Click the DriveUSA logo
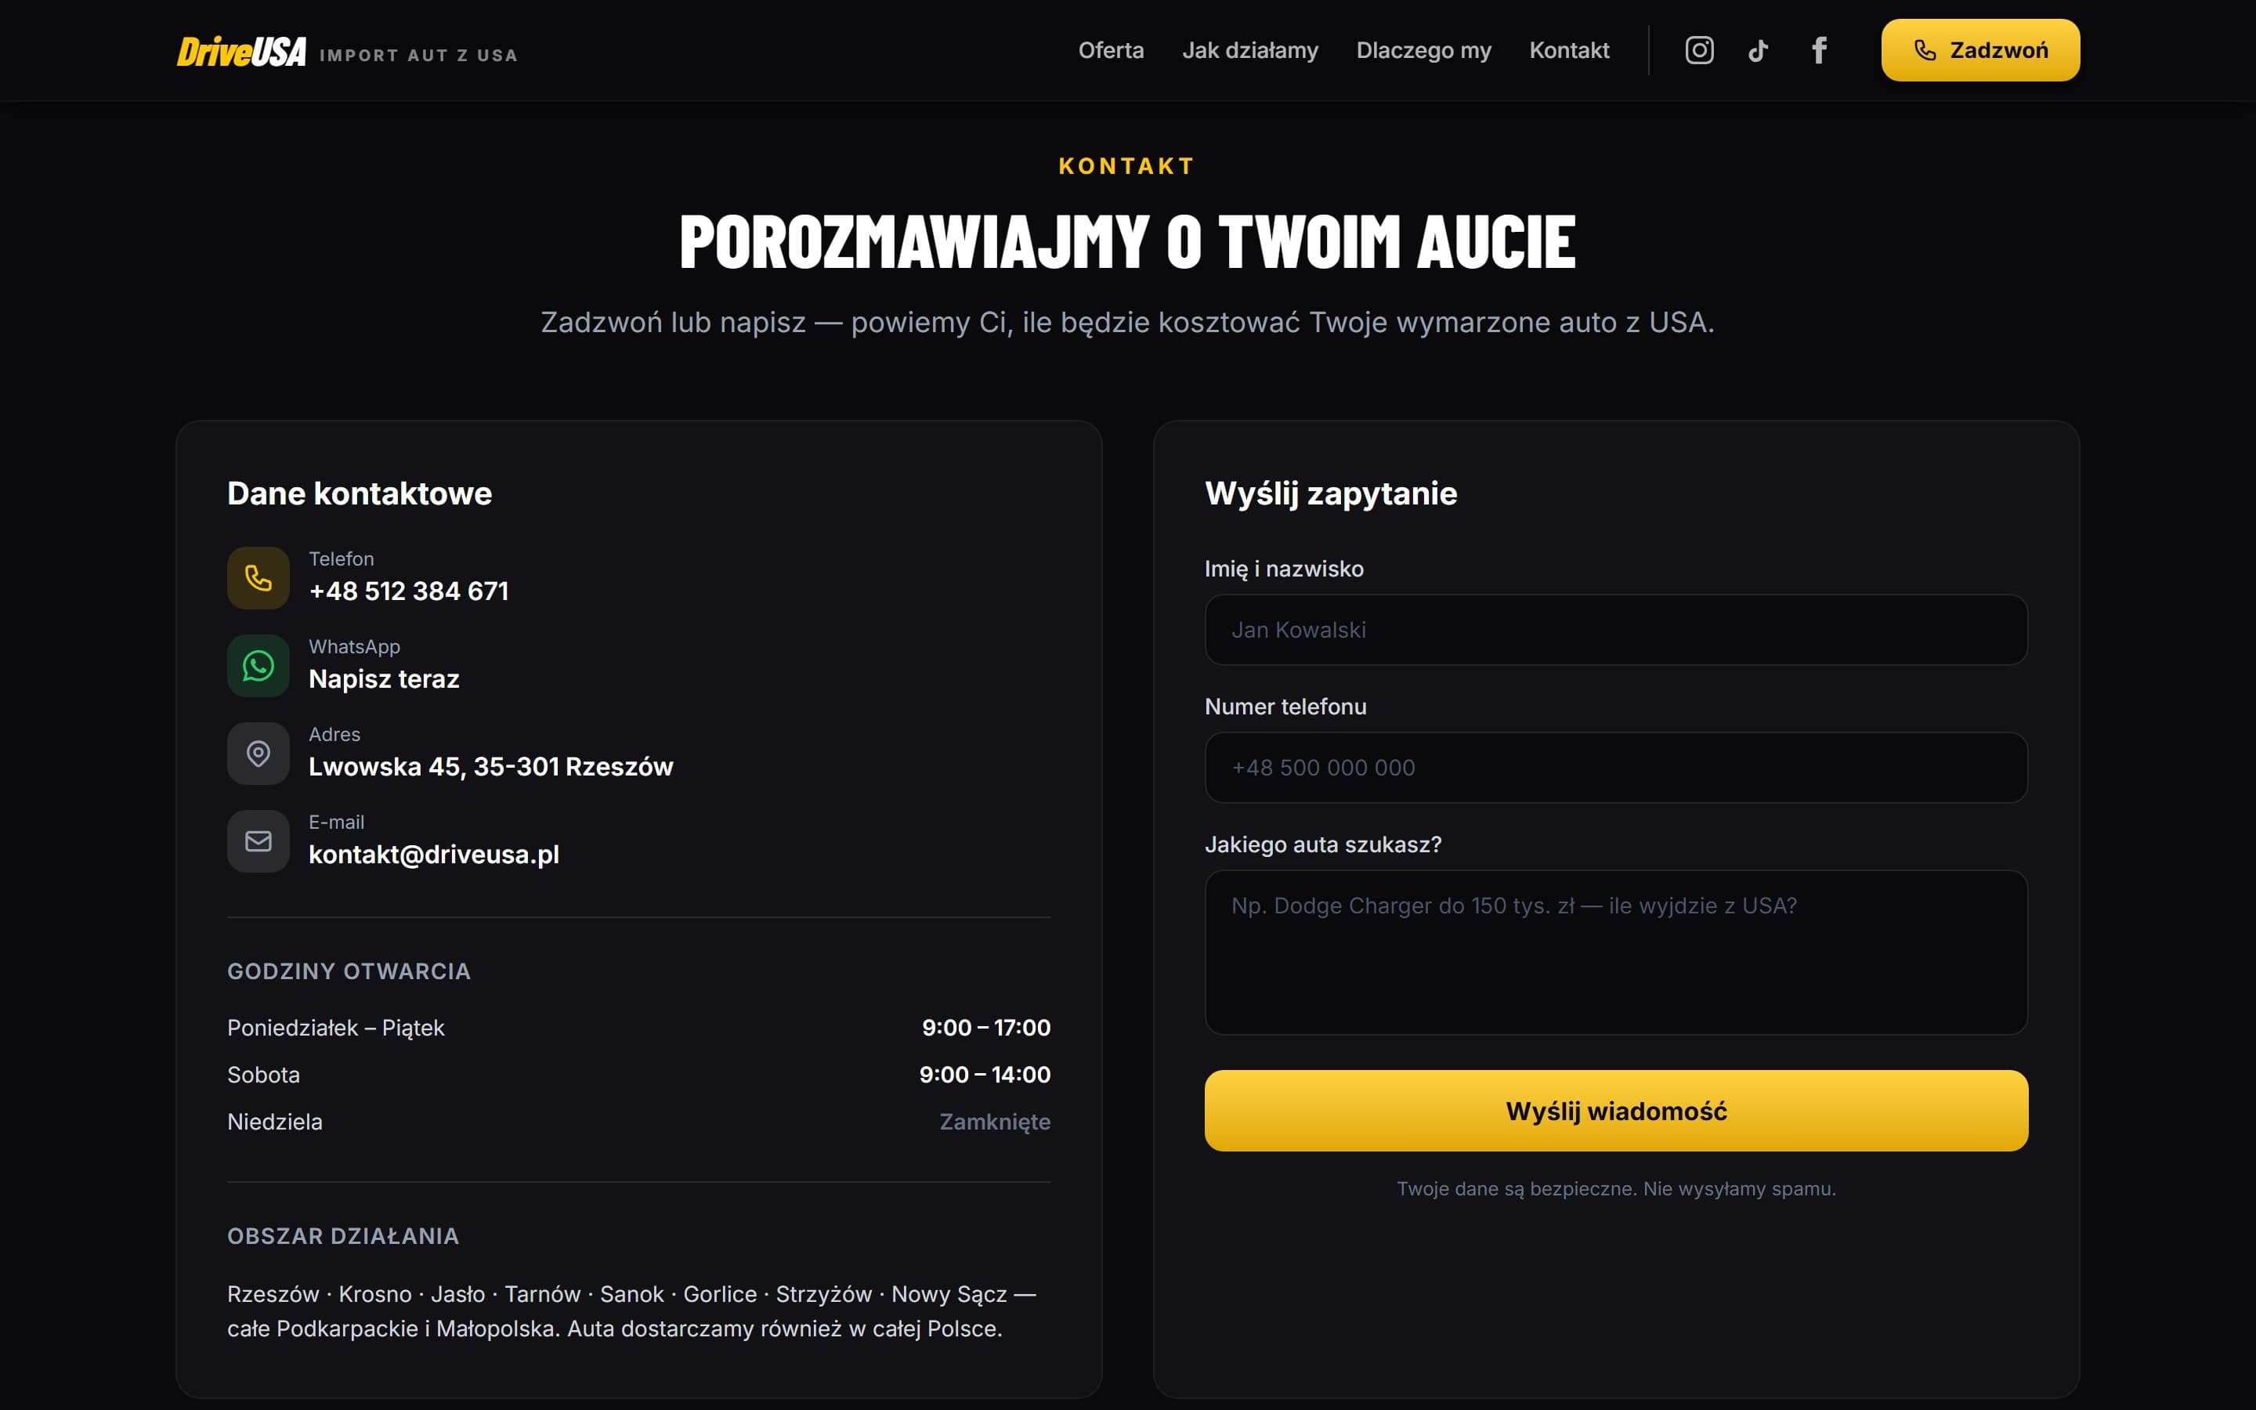The height and width of the screenshot is (1410, 2256). pyautogui.click(x=241, y=51)
